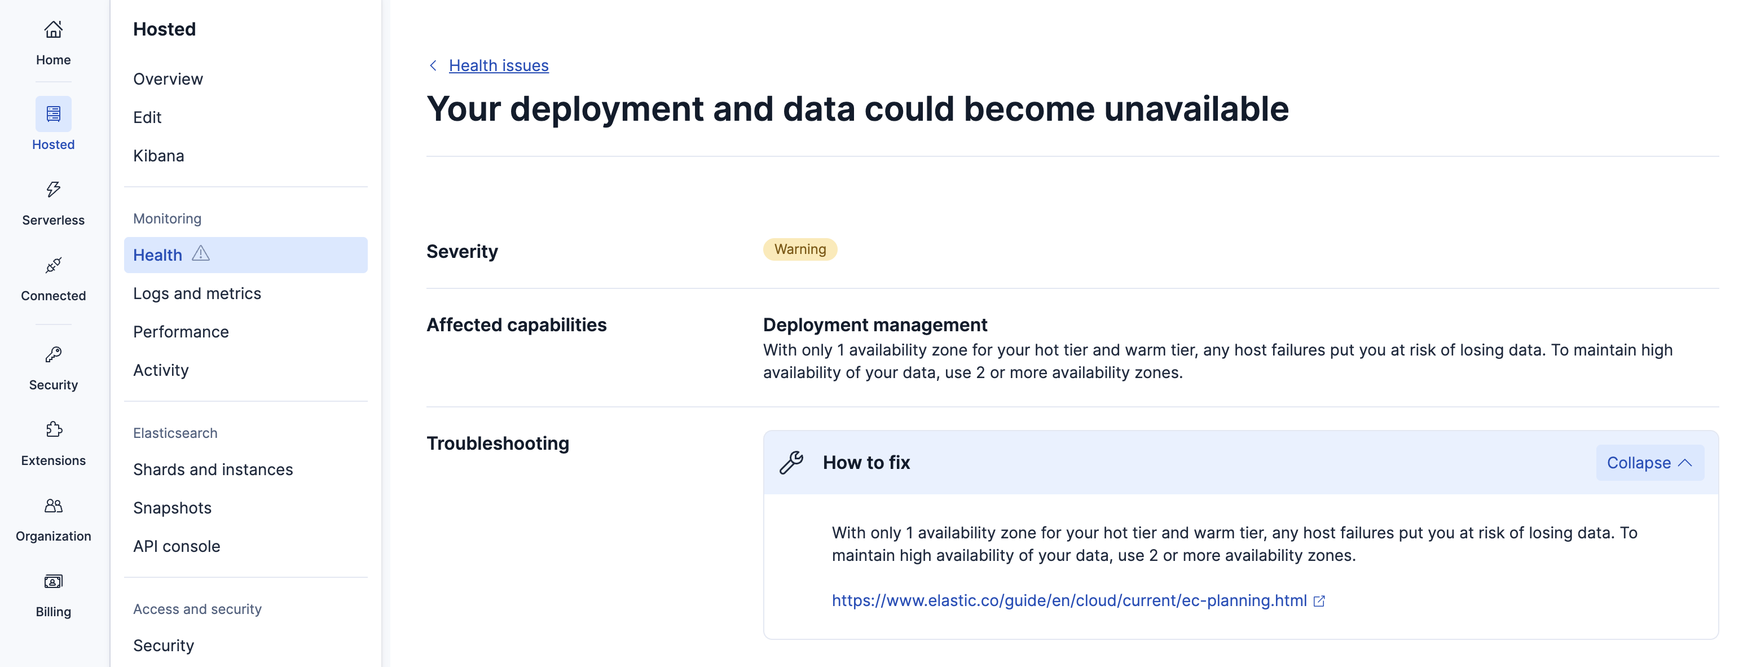The image size is (1743, 667).
Task: Click the Home icon in the sidebar
Action: click(x=53, y=30)
